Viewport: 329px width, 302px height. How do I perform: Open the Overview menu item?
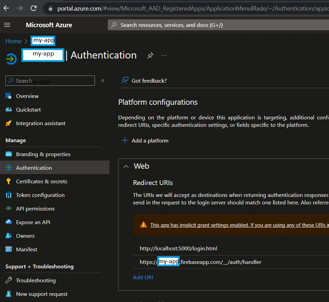[x=27, y=96]
